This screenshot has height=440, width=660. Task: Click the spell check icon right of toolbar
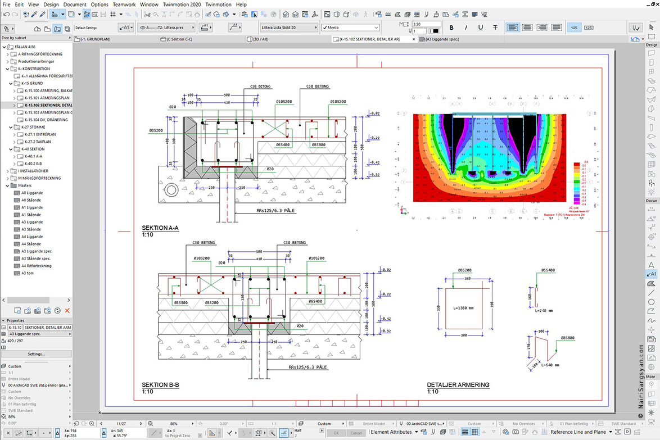click(x=635, y=28)
